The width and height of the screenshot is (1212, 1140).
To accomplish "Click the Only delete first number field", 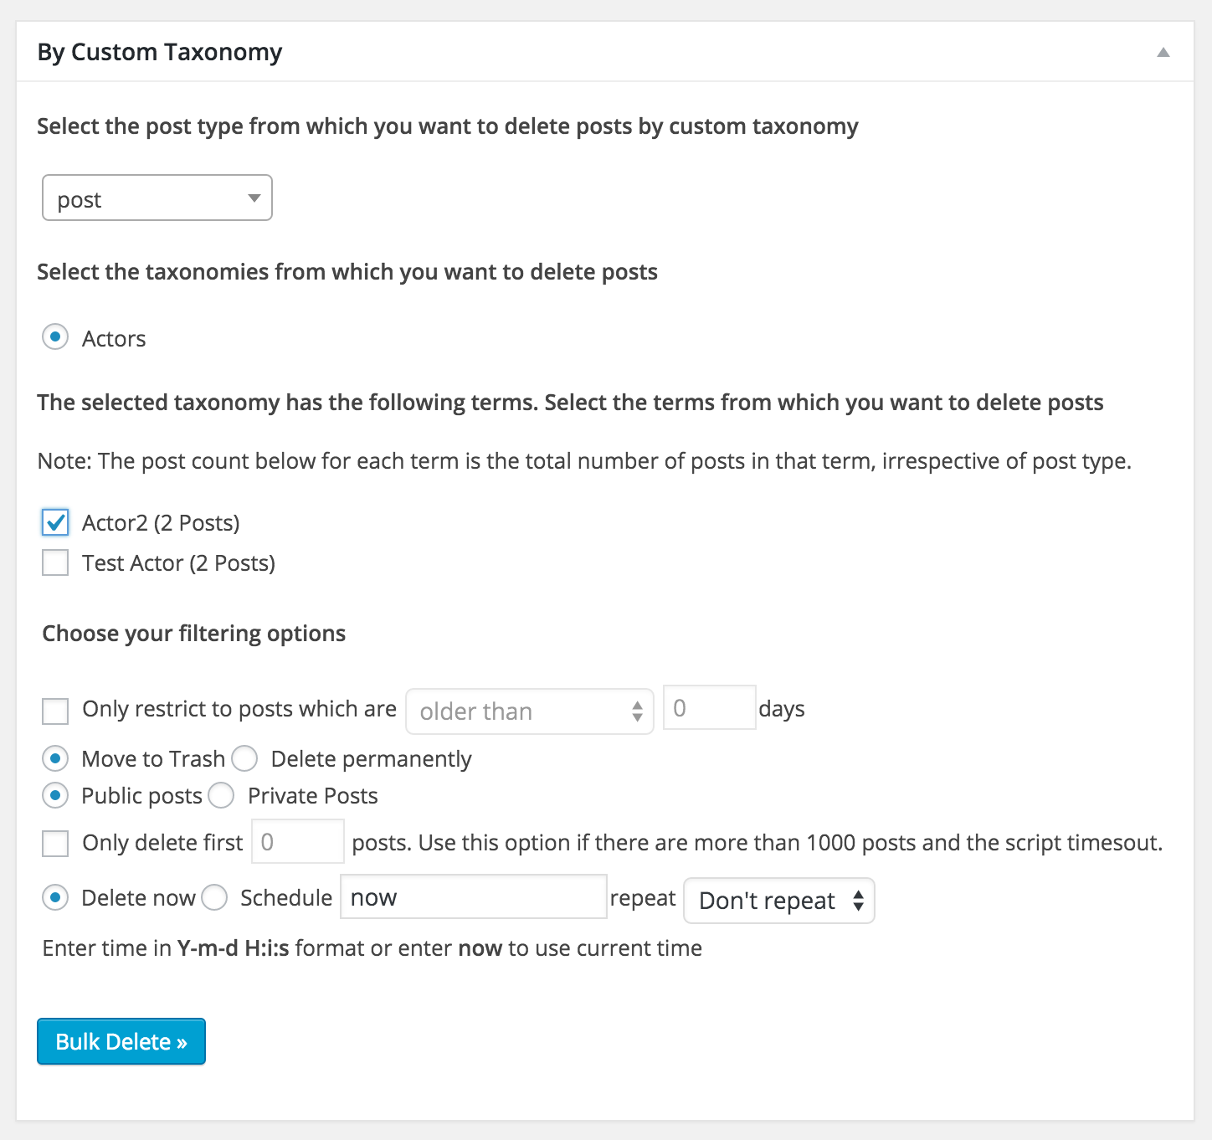I will tap(298, 841).
